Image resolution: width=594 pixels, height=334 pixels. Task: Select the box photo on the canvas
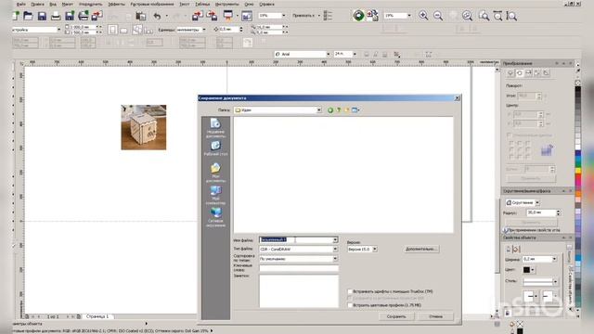pyautogui.click(x=144, y=127)
